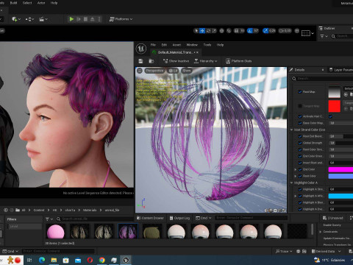Screen dimensions: 353x265
Task: Collapse the Hair Strand Color section
Action: (292, 130)
